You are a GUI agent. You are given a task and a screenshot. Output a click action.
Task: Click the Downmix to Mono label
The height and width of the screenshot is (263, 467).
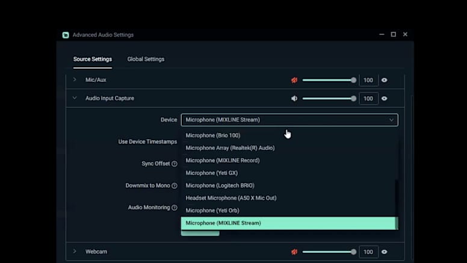[147, 185]
